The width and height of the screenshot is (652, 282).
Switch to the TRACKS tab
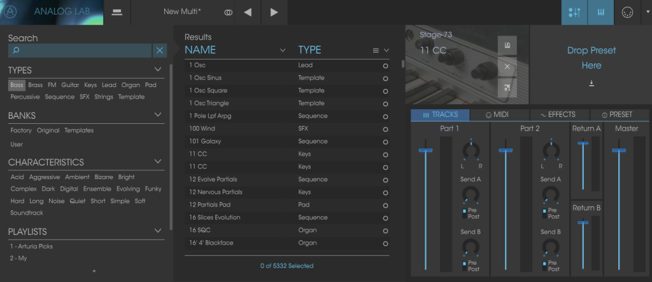click(440, 115)
